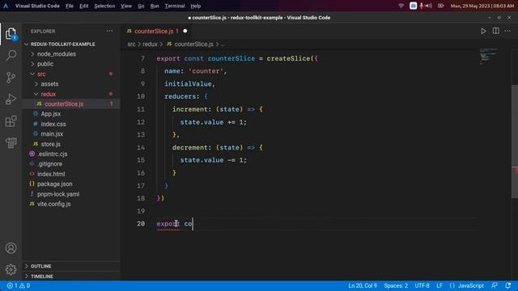This screenshot has height=291, width=518.
Task: Open the Testing view icon
Action: click(11, 142)
